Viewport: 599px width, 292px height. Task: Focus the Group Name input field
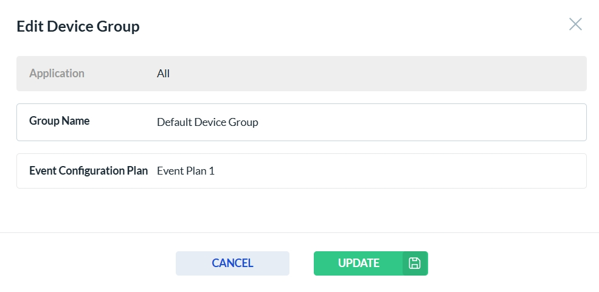point(365,122)
